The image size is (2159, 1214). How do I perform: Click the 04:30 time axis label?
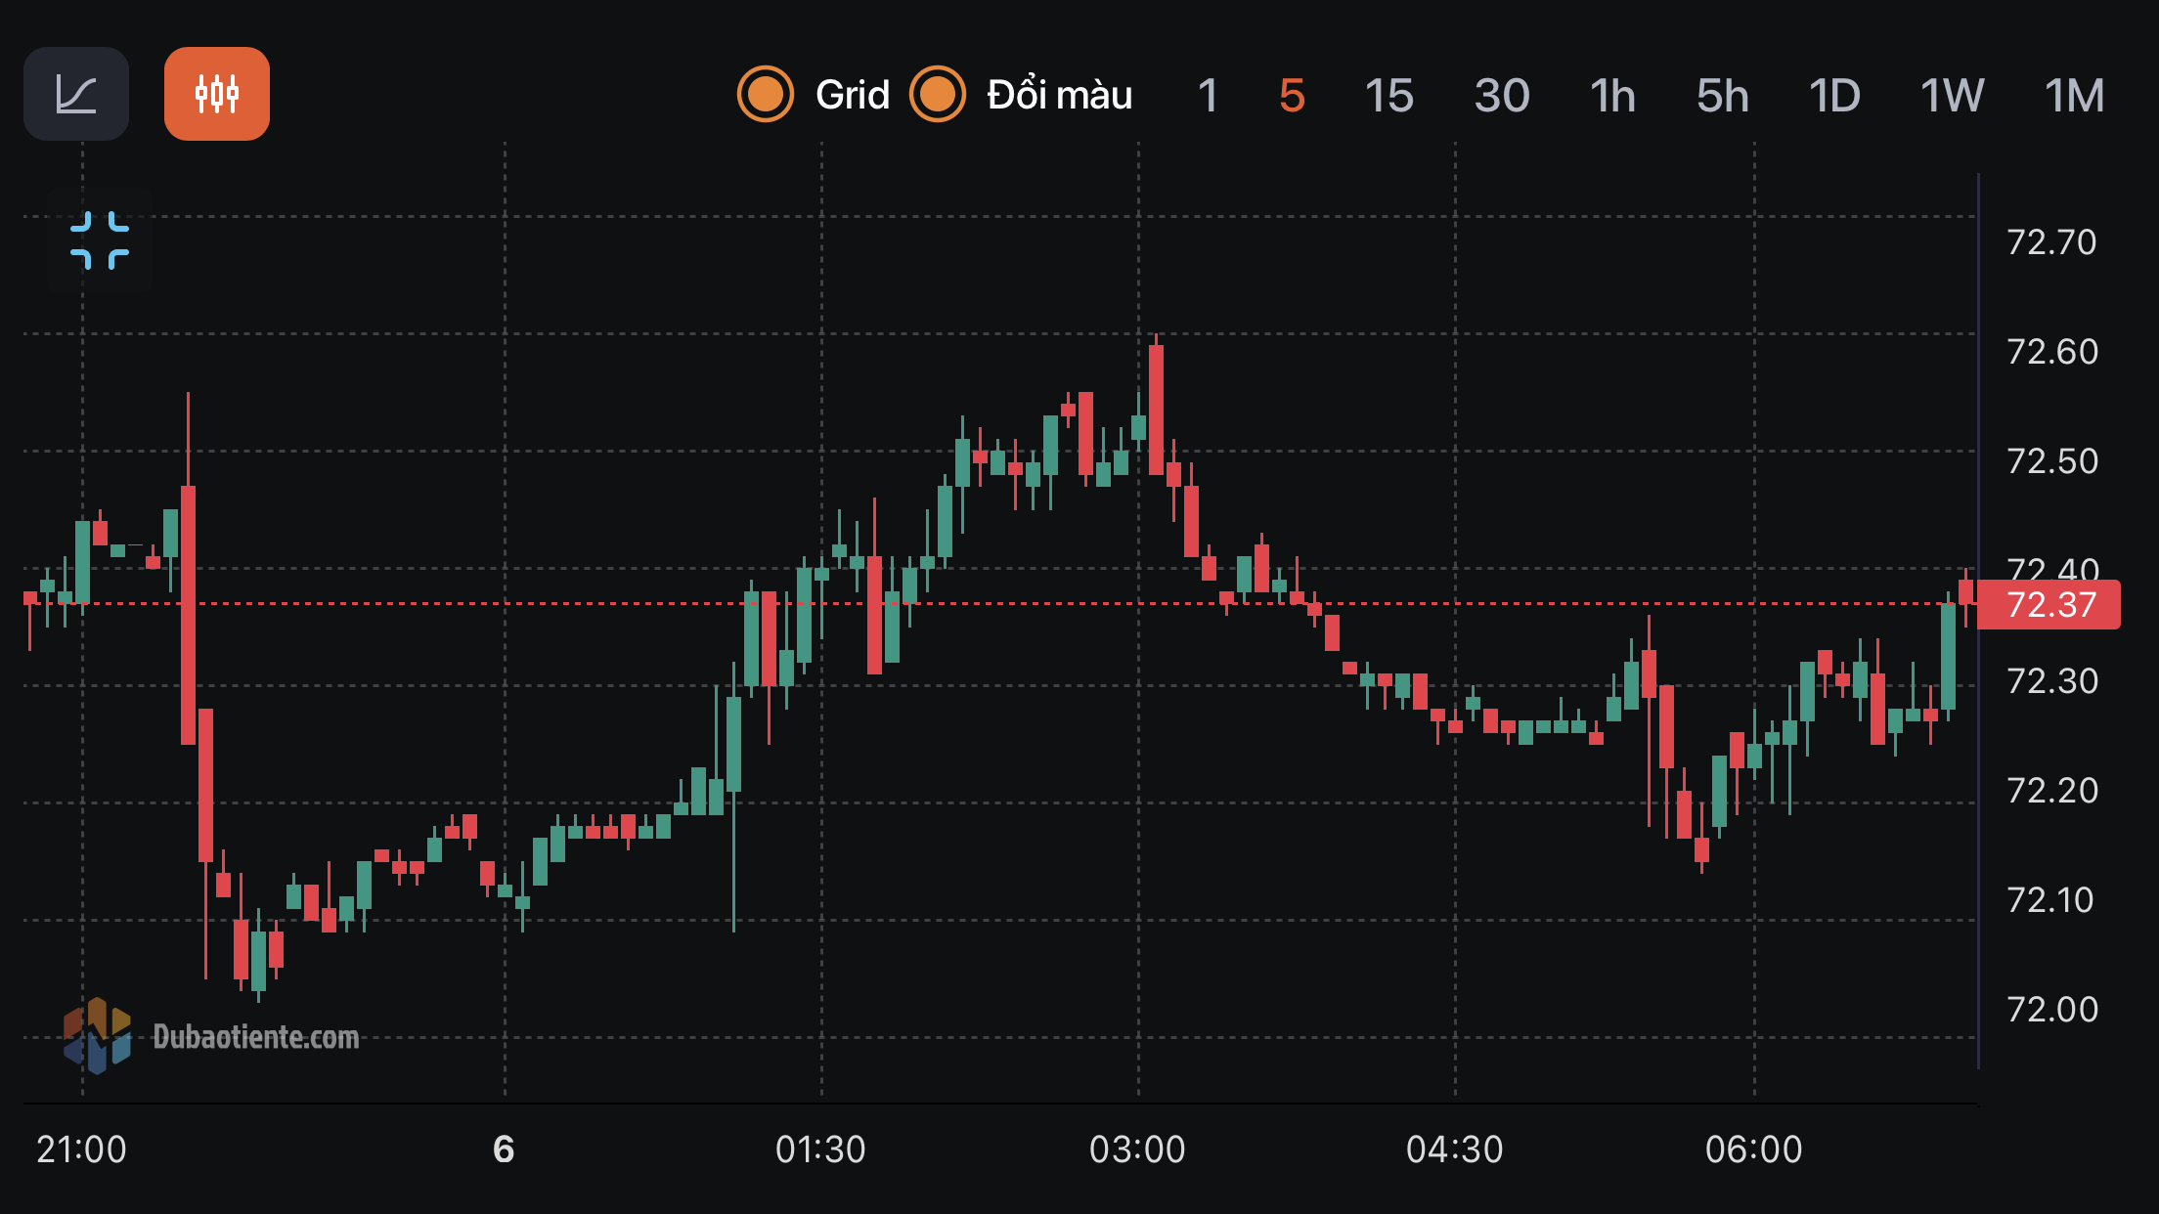[x=1455, y=1149]
